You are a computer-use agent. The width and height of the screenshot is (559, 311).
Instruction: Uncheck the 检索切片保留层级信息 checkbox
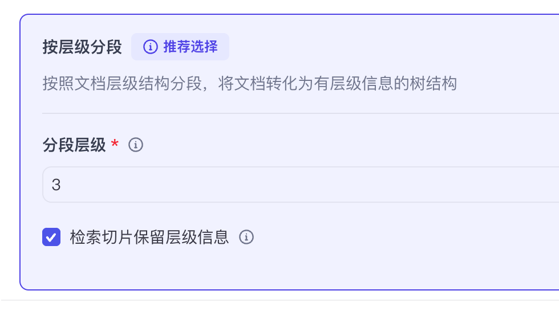[51, 237]
